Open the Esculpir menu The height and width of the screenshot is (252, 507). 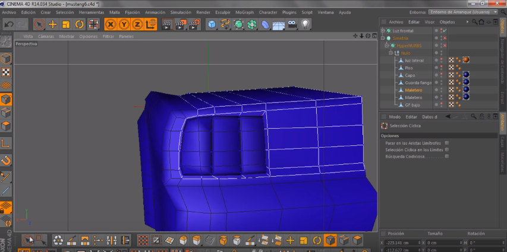(x=223, y=12)
